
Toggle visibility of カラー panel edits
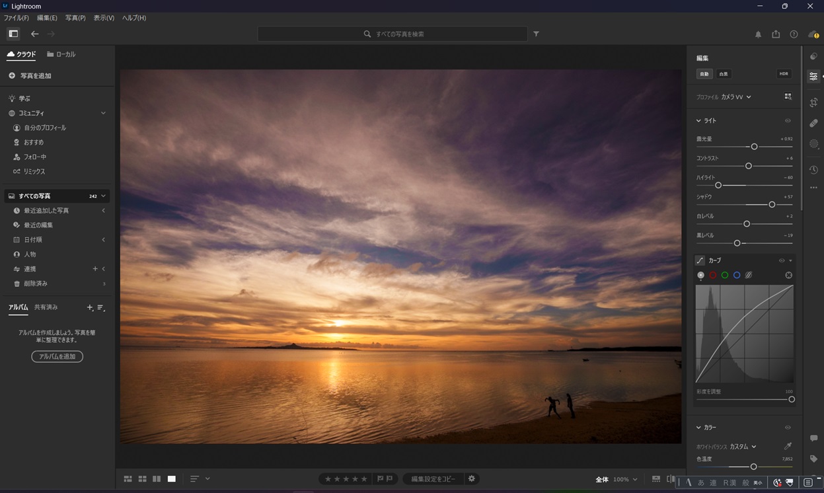click(788, 428)
